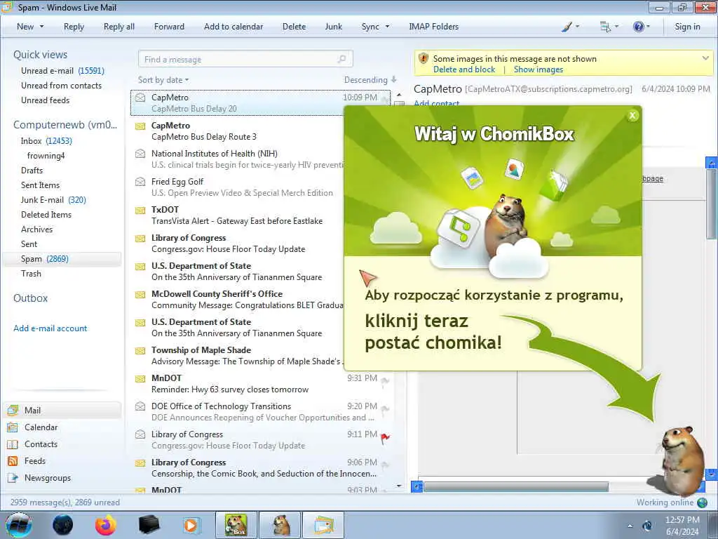Click Add to calendar
The height and width of the screenshot is (539, 718).
[x=233, y=27]
